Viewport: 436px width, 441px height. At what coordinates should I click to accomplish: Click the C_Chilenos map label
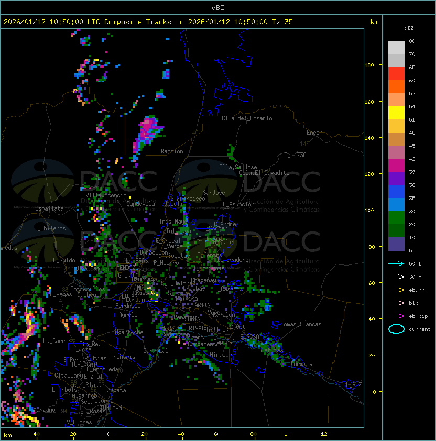pos(50,228)
